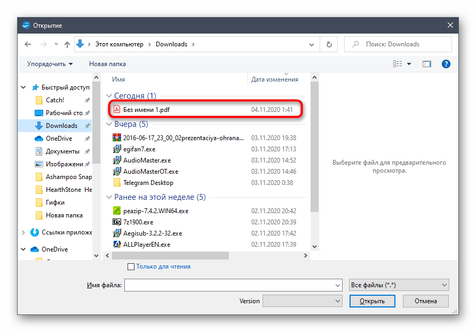Close the 'Открытие' dialog

(x=450, y=26)
